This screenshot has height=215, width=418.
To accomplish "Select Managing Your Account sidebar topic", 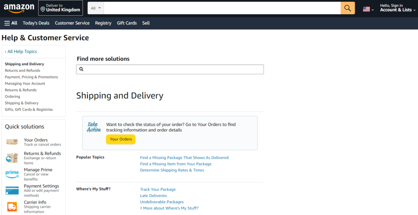I will [25, 83].
